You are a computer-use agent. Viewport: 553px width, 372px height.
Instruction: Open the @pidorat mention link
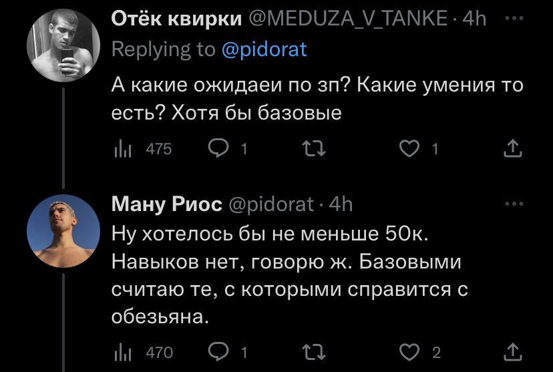[264, 49]
